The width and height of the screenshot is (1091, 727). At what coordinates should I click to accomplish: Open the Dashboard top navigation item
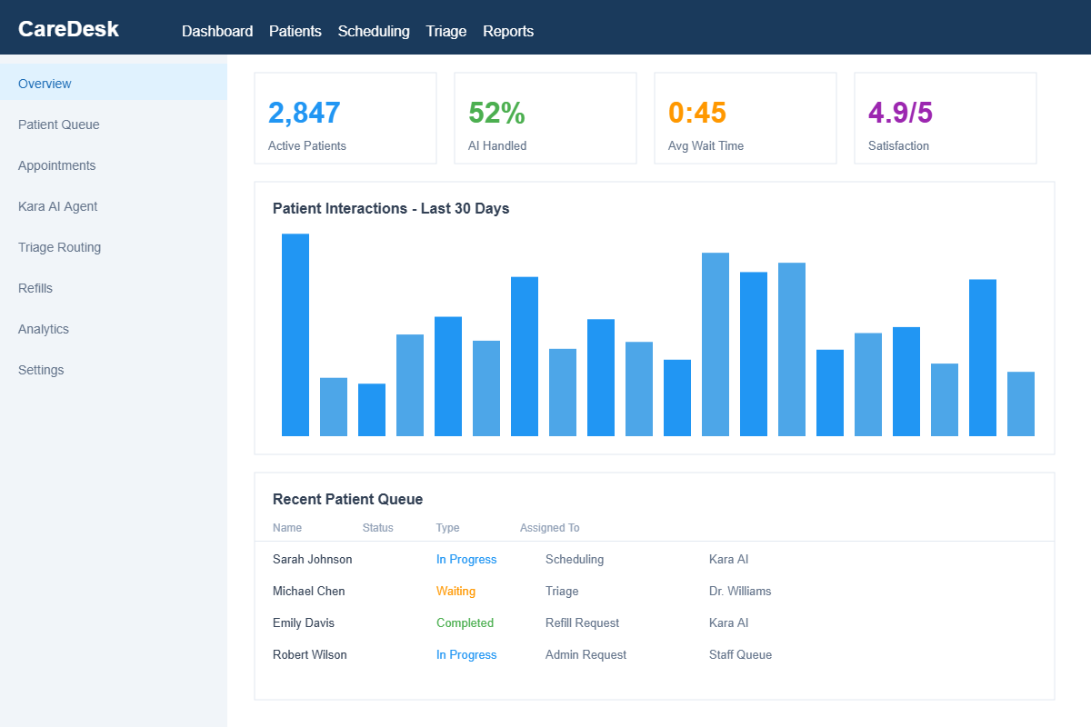pos(217,31)
